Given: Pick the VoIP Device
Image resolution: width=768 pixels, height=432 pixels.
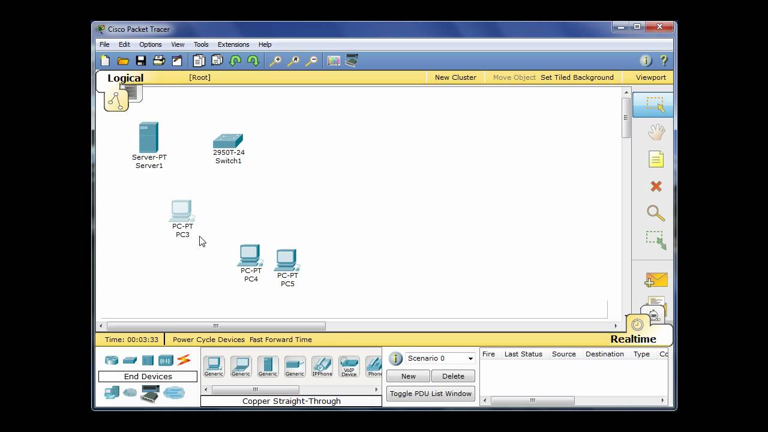Looking at the screenshot, I should tap(349, 366).
